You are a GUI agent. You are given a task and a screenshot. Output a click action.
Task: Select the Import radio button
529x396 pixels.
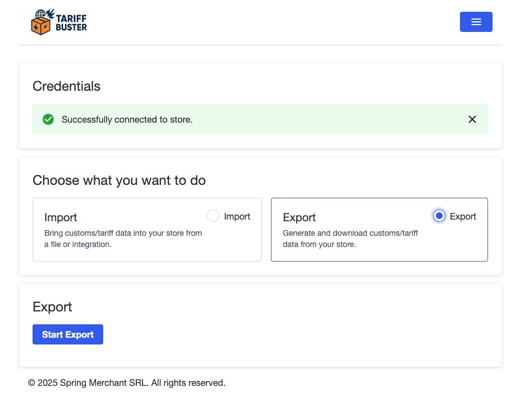tap(213, 216)
